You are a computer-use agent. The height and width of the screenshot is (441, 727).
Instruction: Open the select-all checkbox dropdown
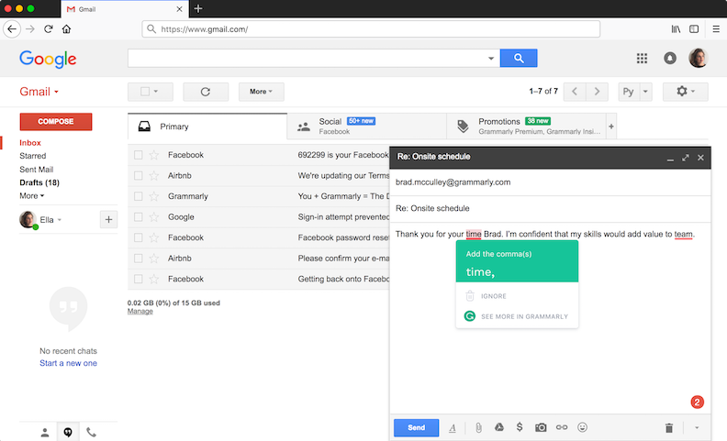tap(151, 92)
